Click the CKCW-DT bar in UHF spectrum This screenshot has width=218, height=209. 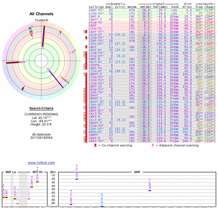(x=102, y=206)
